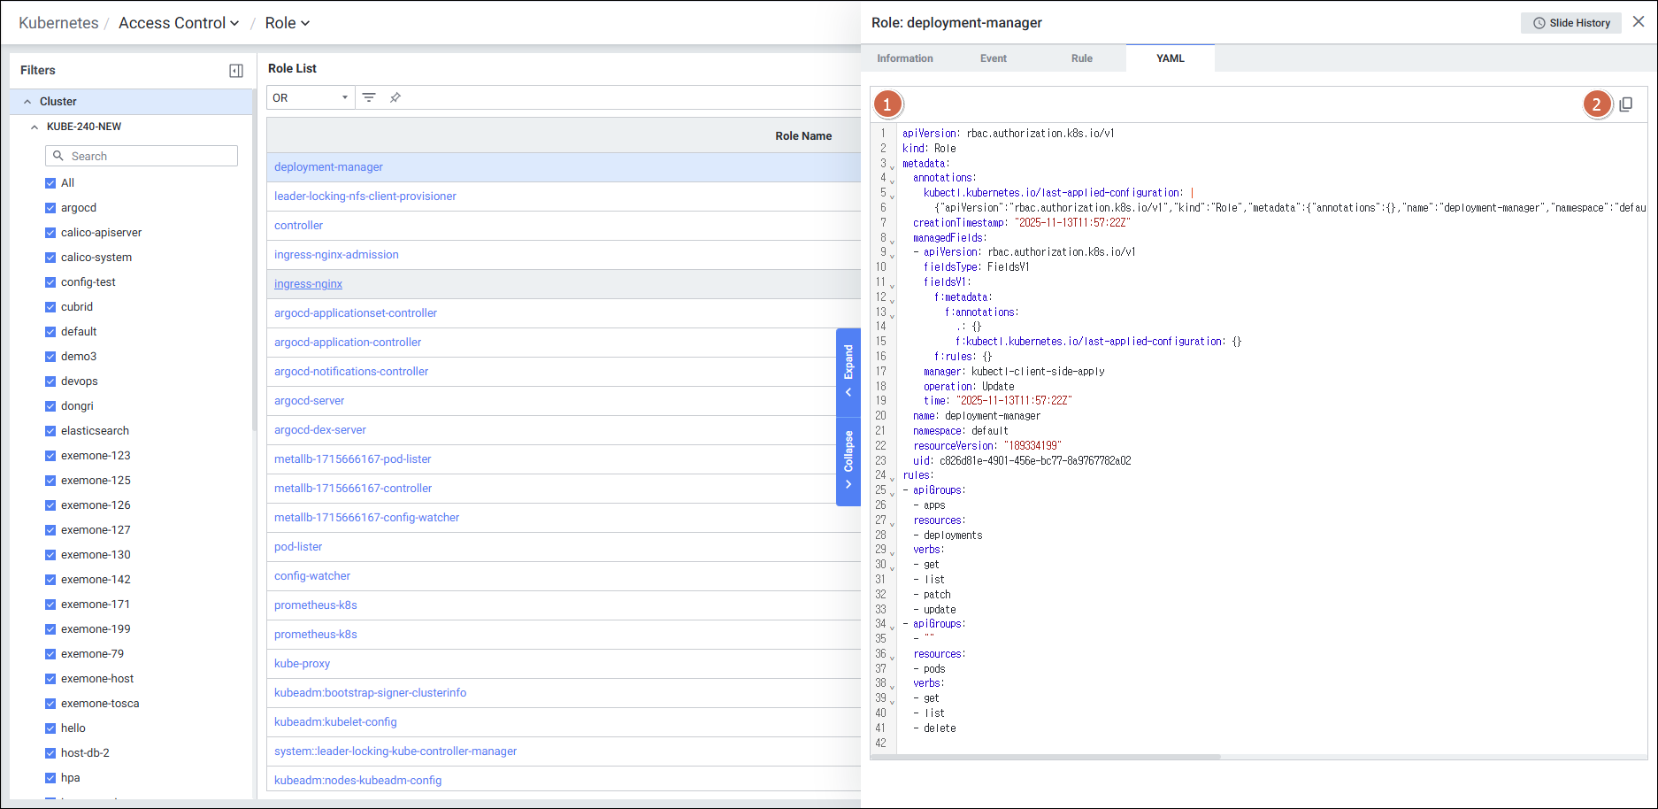Open the ingress-nginx role link
The height and width of the screenshot is (809, 1658).
click(308, 284)
